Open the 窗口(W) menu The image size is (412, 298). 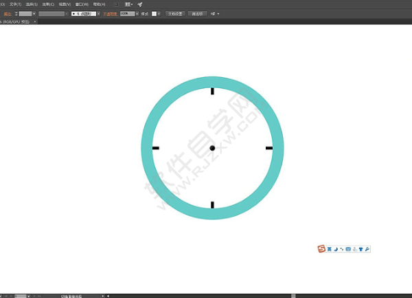pyautogui.click(x=82, y=5)
